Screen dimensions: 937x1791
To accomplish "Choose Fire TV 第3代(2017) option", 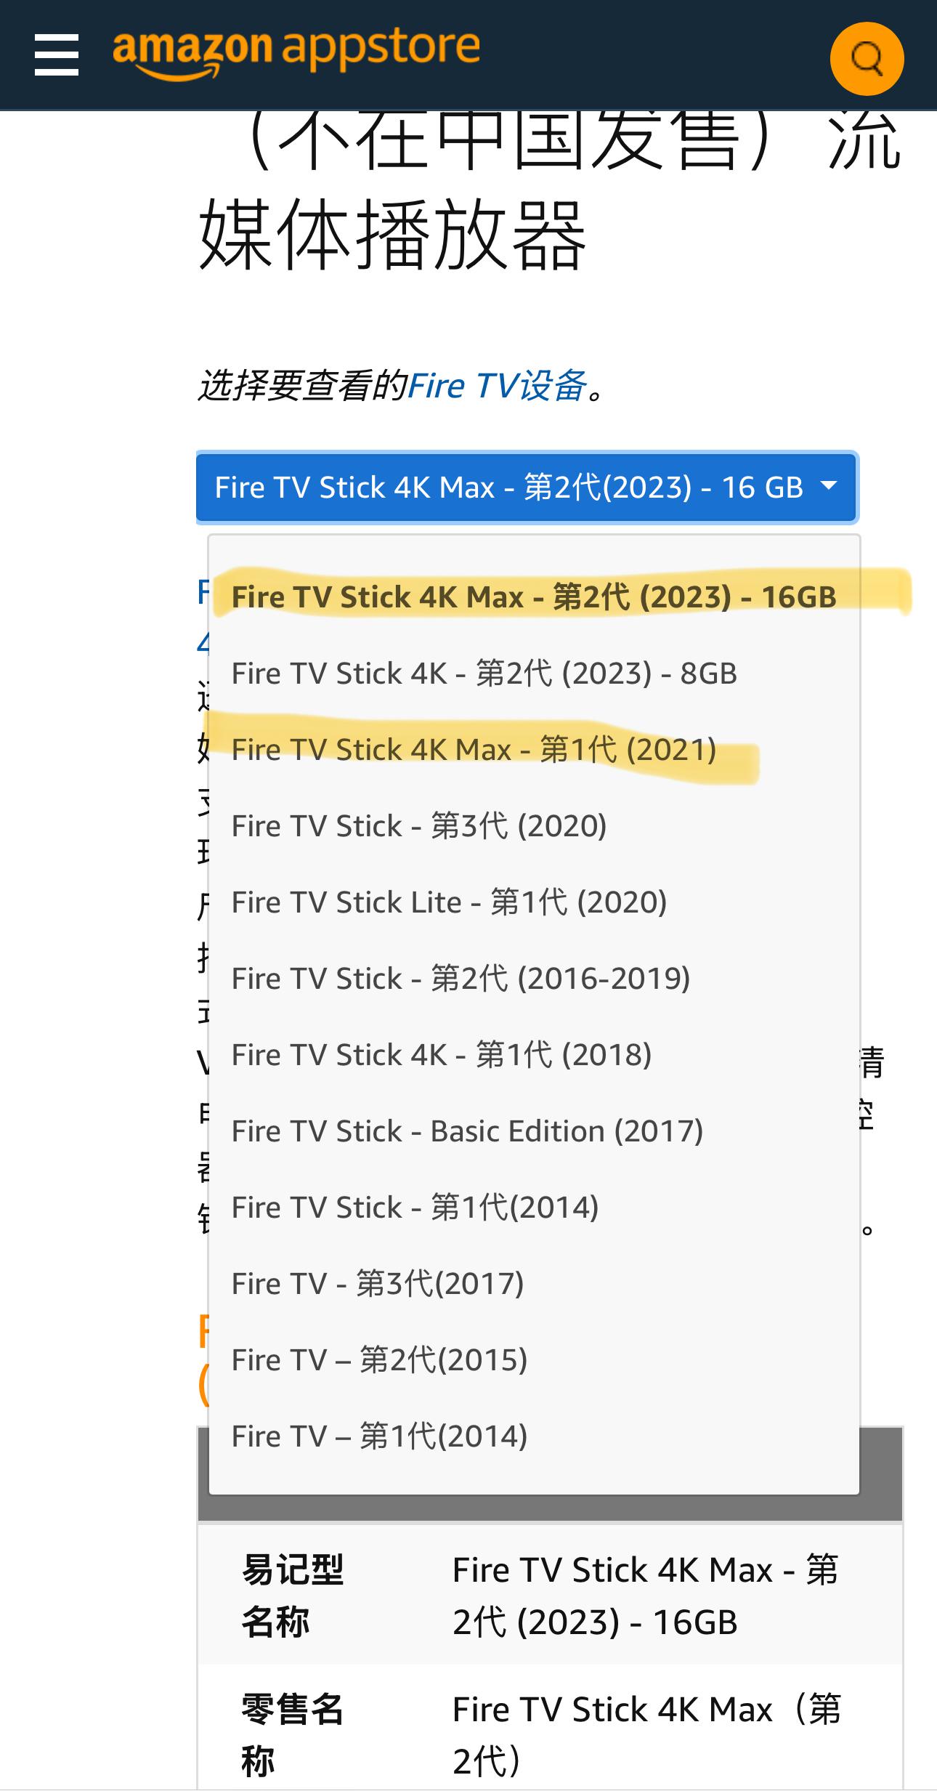I will pos(378,1284).
